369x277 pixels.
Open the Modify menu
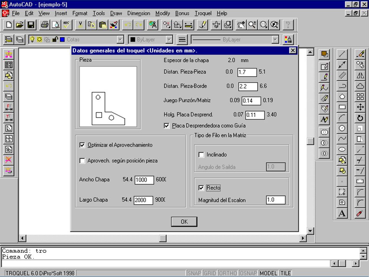(x=162, y=13)
